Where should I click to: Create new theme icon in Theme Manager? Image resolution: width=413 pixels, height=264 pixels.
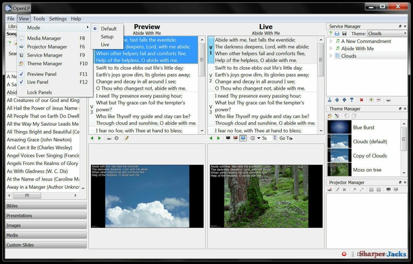(329, 115)
